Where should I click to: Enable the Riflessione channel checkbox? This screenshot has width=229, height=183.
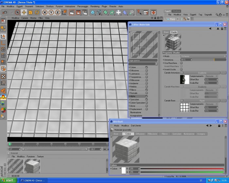tap(147, 80)
